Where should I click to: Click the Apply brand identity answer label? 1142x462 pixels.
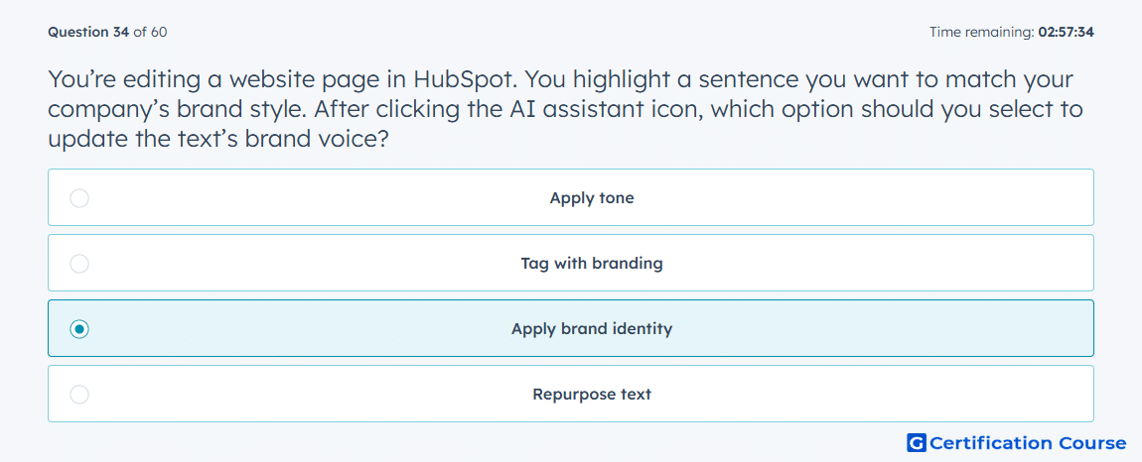coord(592,329)
